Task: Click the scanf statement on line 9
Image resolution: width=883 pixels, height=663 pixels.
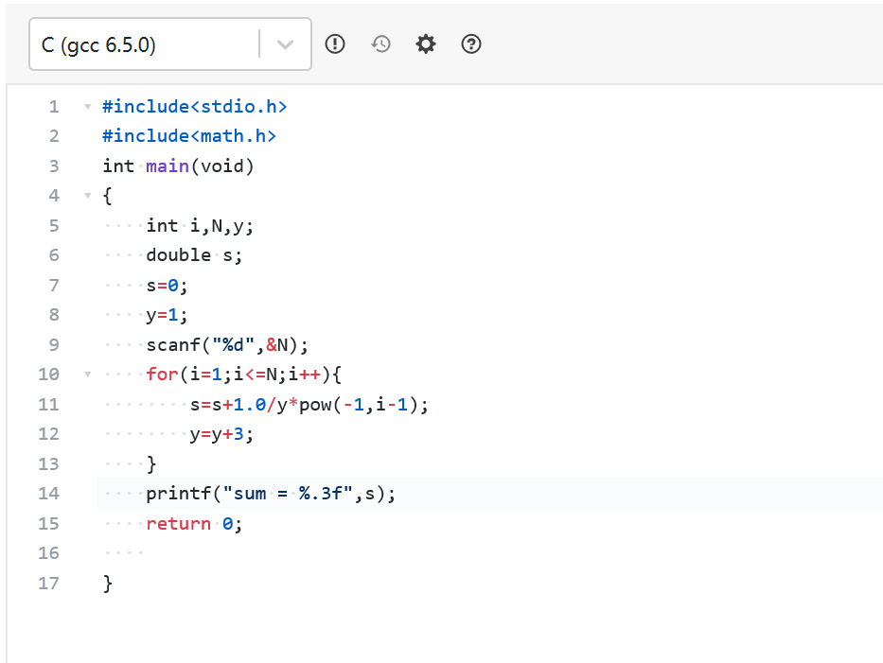Action: coord(227,344)
